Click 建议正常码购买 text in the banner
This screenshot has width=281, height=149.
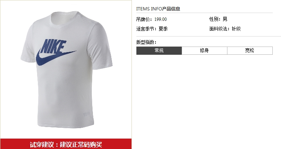(81, 145)
